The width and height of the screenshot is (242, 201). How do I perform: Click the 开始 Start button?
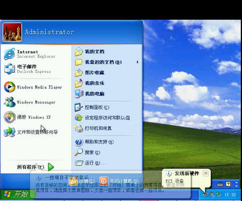pyautogui.click(x=18, y=195)
